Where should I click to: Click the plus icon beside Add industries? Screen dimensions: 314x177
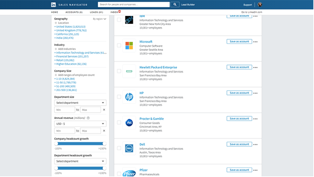(x=56, y=49)
